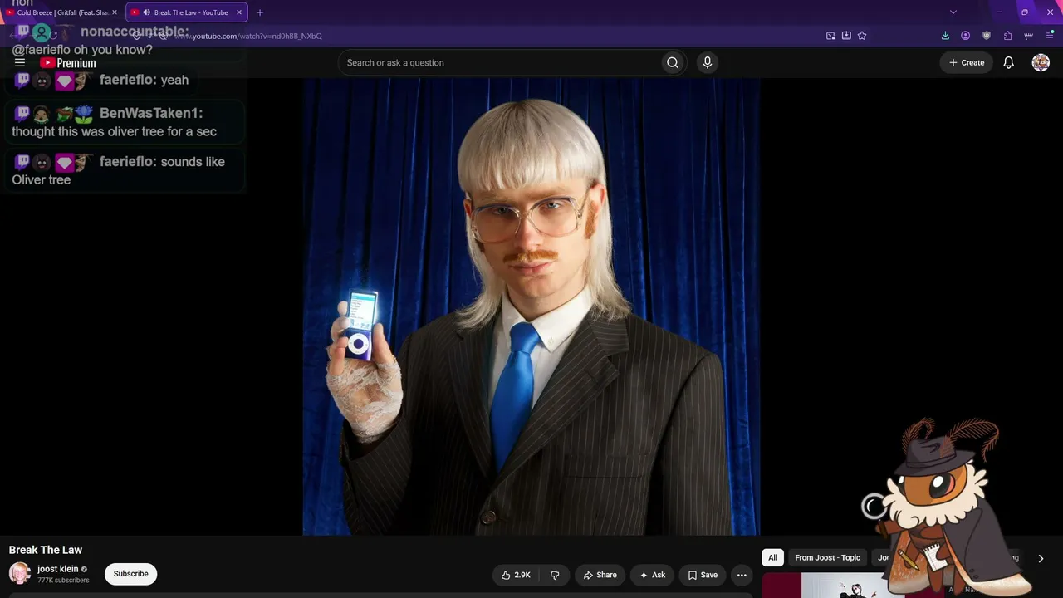Screen dimensions: 1063x598
Task: Show next filter chips with arrow
Action: pos(1041,558)
